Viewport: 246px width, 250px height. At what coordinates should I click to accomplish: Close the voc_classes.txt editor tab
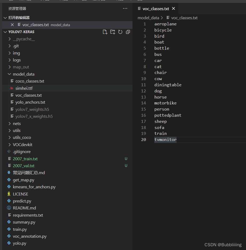coord(173,9)
